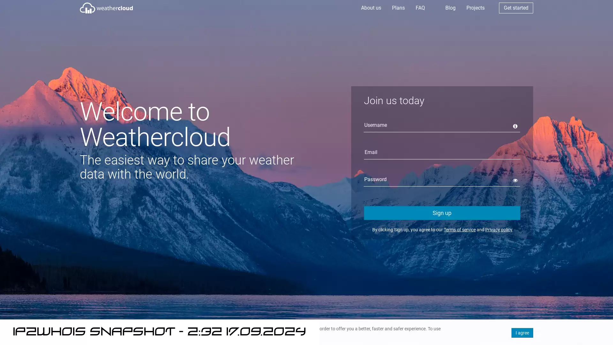Click the Terms of service link
The width and height of the screenshot is (613, 345).
pyautogui.click(x=460, y=230)
